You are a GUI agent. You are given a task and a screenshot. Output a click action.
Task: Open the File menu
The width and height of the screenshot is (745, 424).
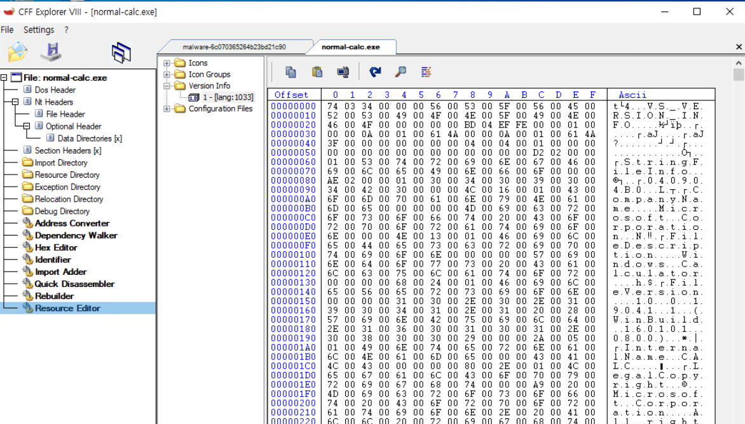tap(7, 29)
